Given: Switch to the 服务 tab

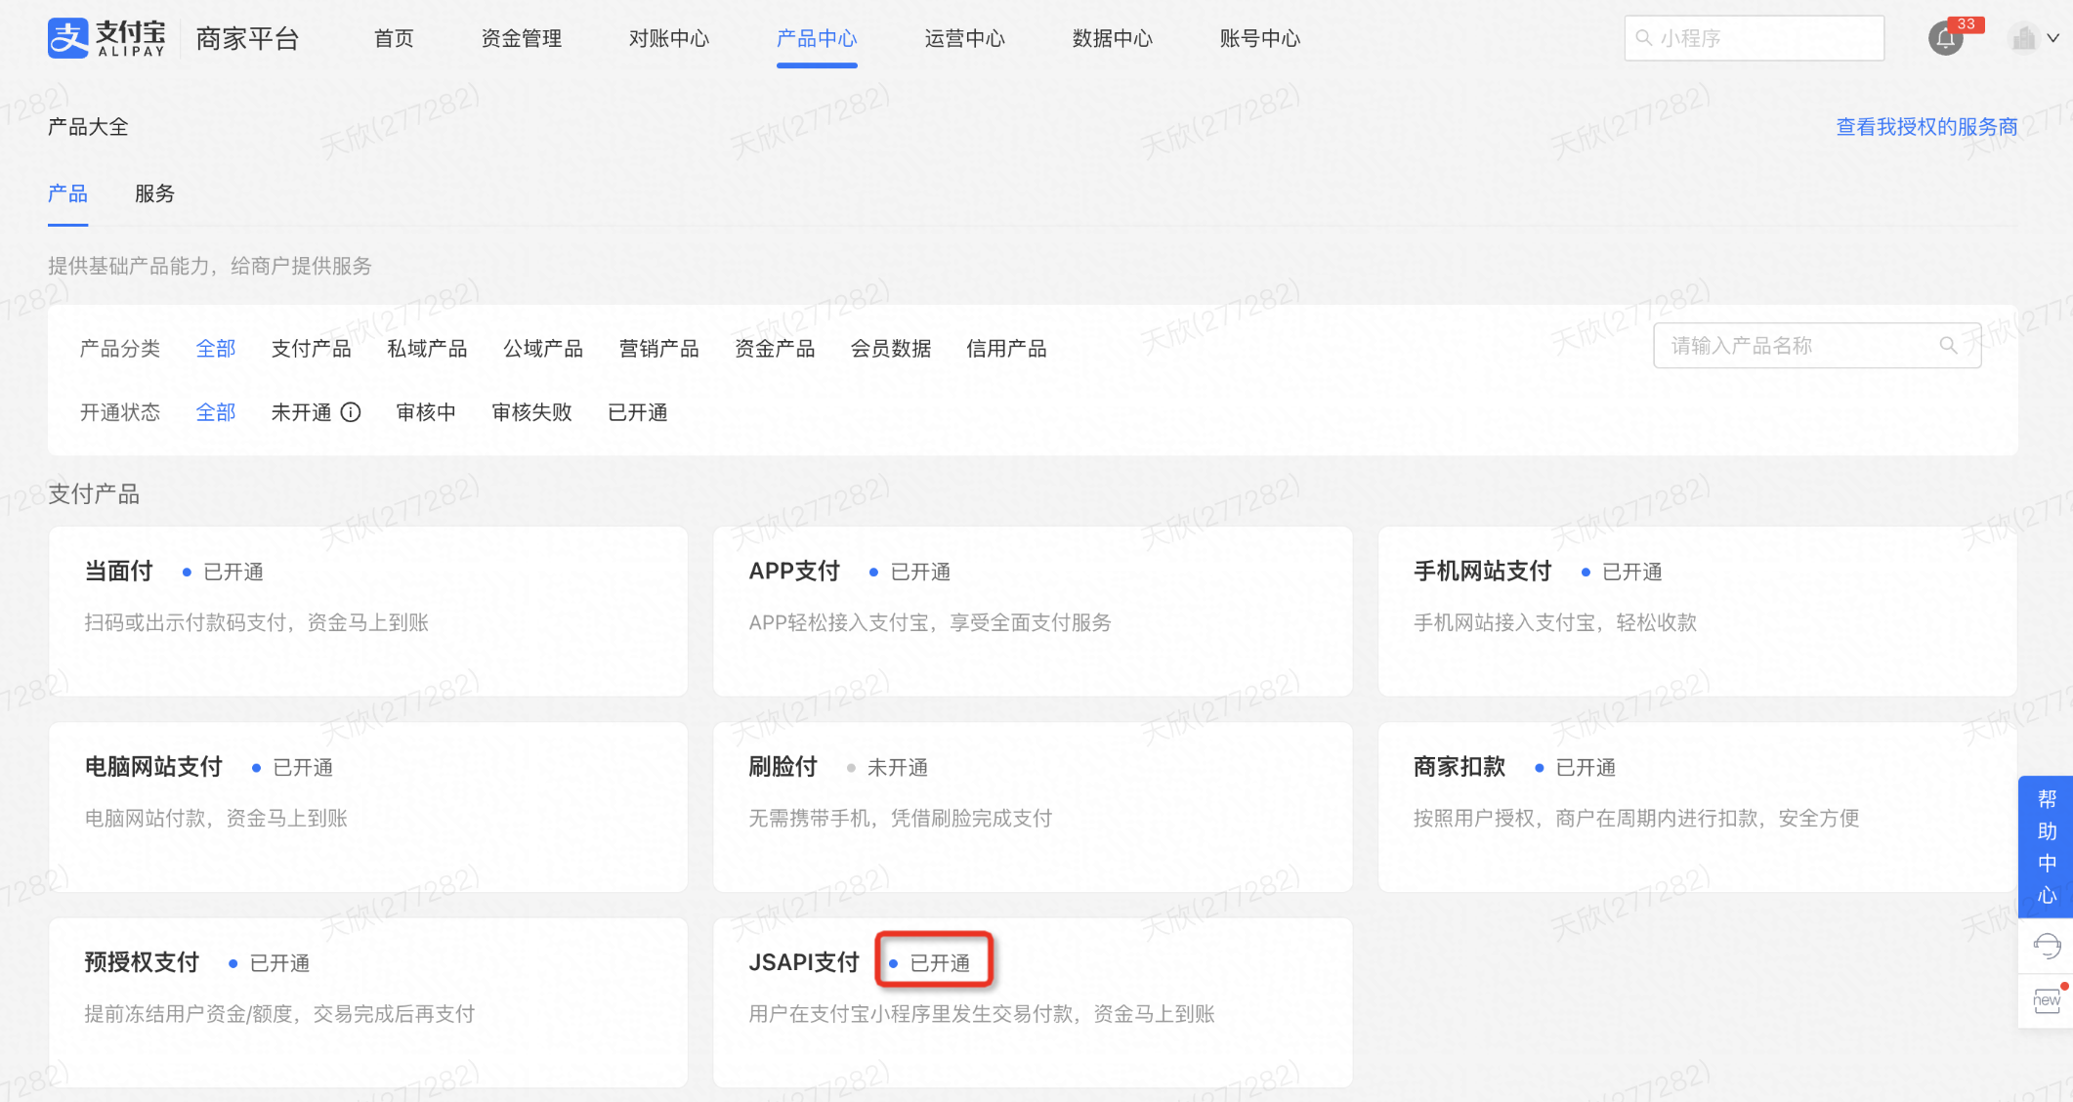Looking at the screenshot, I should pyautogui.click(x=154, y=193).
